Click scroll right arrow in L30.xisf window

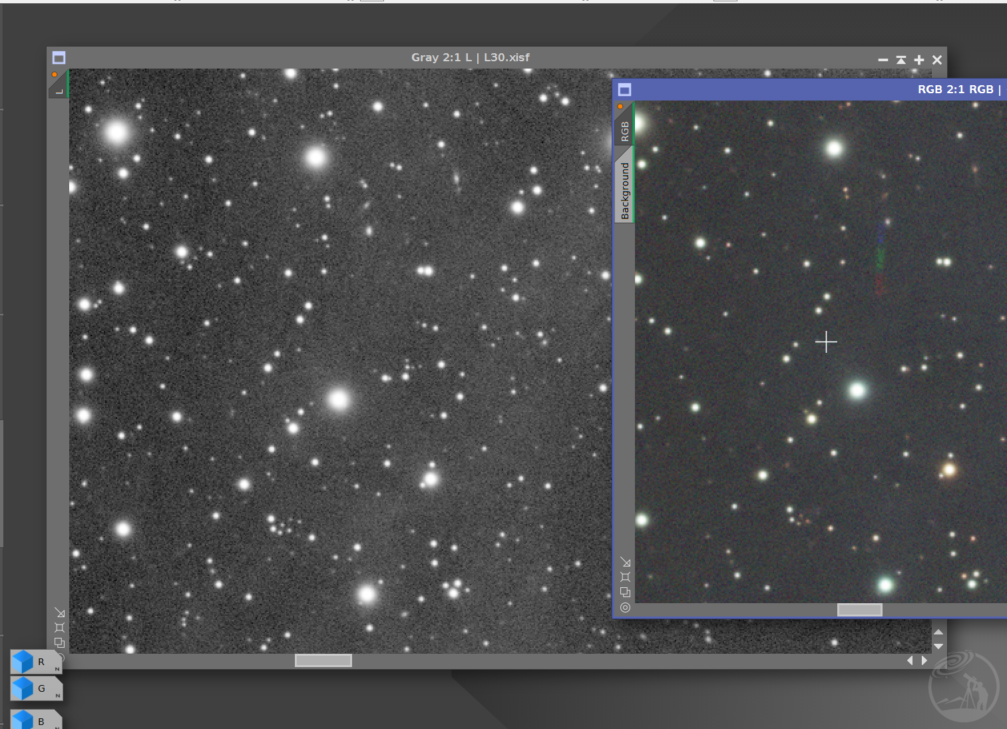924,660
